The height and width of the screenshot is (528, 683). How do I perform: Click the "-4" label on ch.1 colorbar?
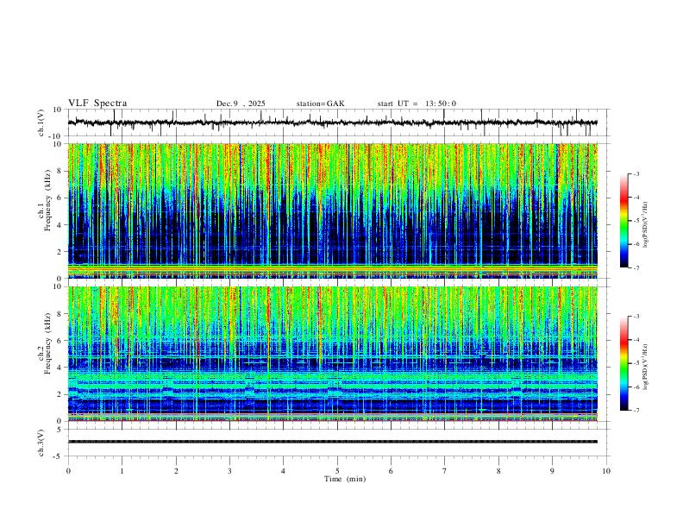pos(636,198)
